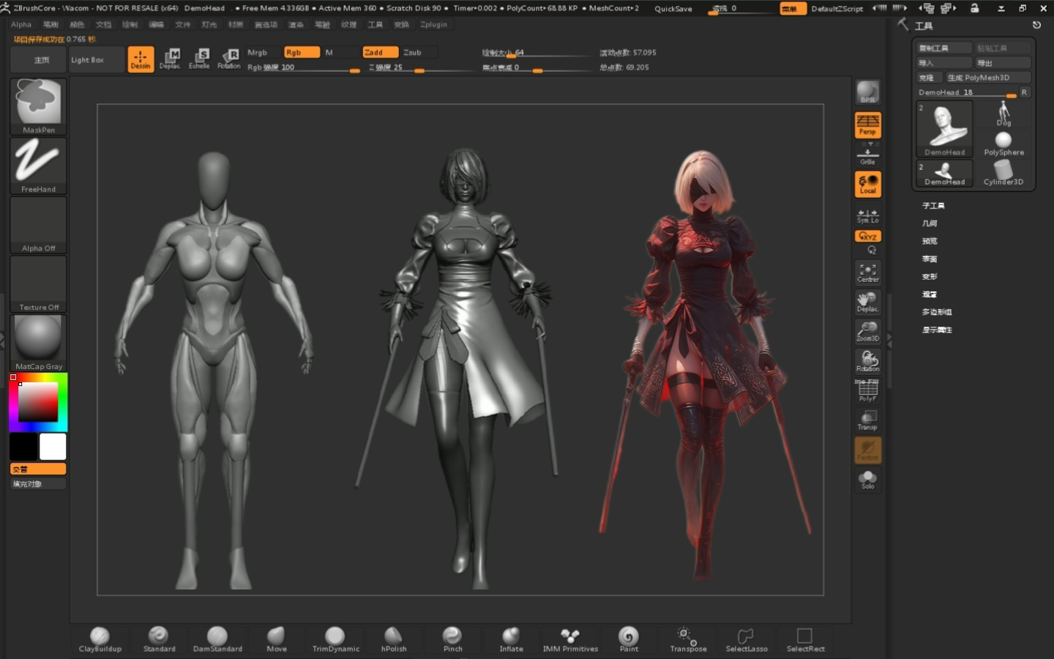Toggle the Grille floor grid
The width and height of the screenshot is (1054, 659).
tap(868, 154)
